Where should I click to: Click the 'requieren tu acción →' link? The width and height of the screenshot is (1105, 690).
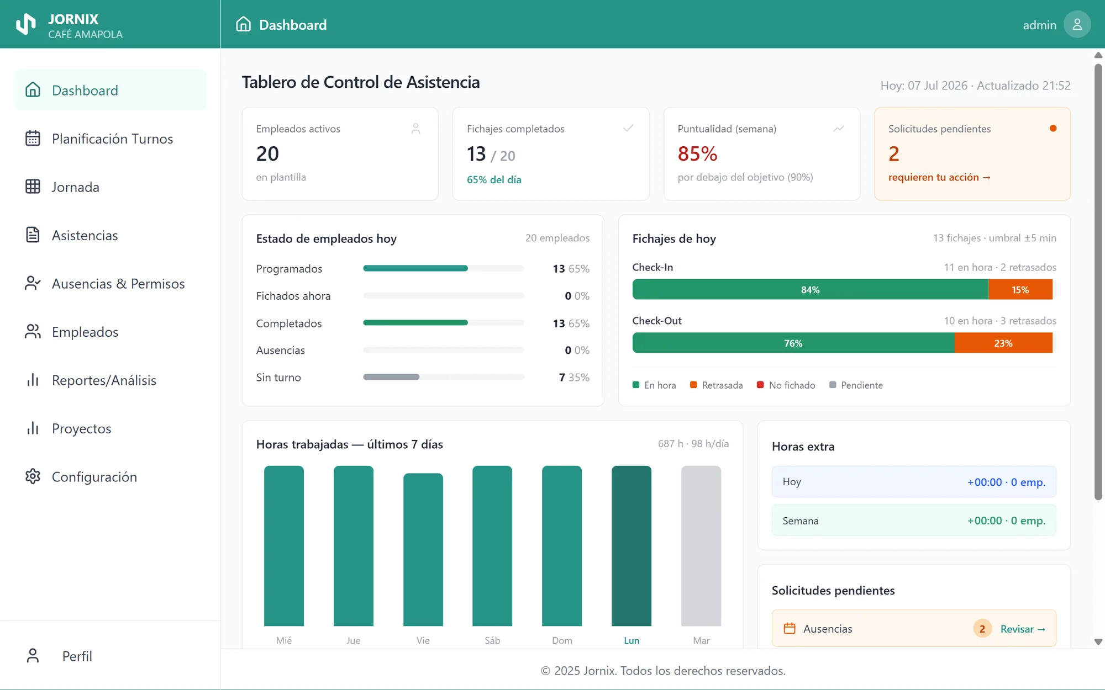[939, 177]
